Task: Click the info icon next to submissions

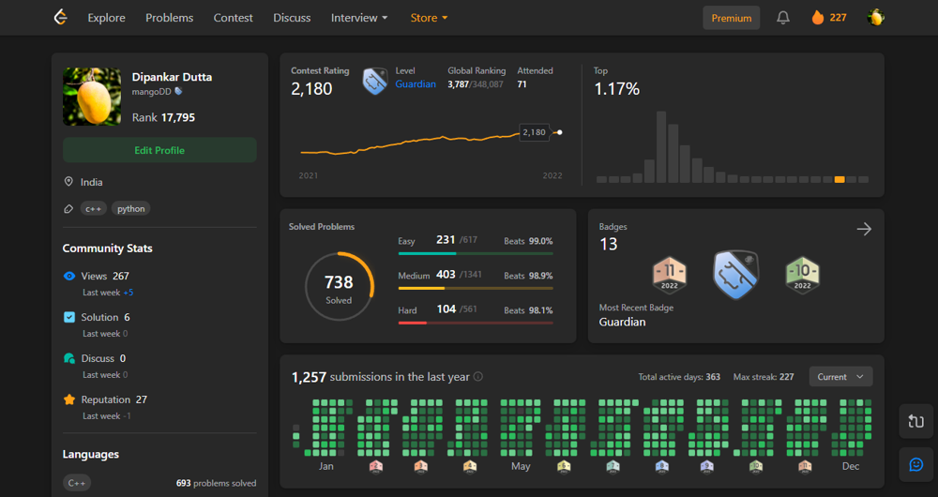Action: 478,377
